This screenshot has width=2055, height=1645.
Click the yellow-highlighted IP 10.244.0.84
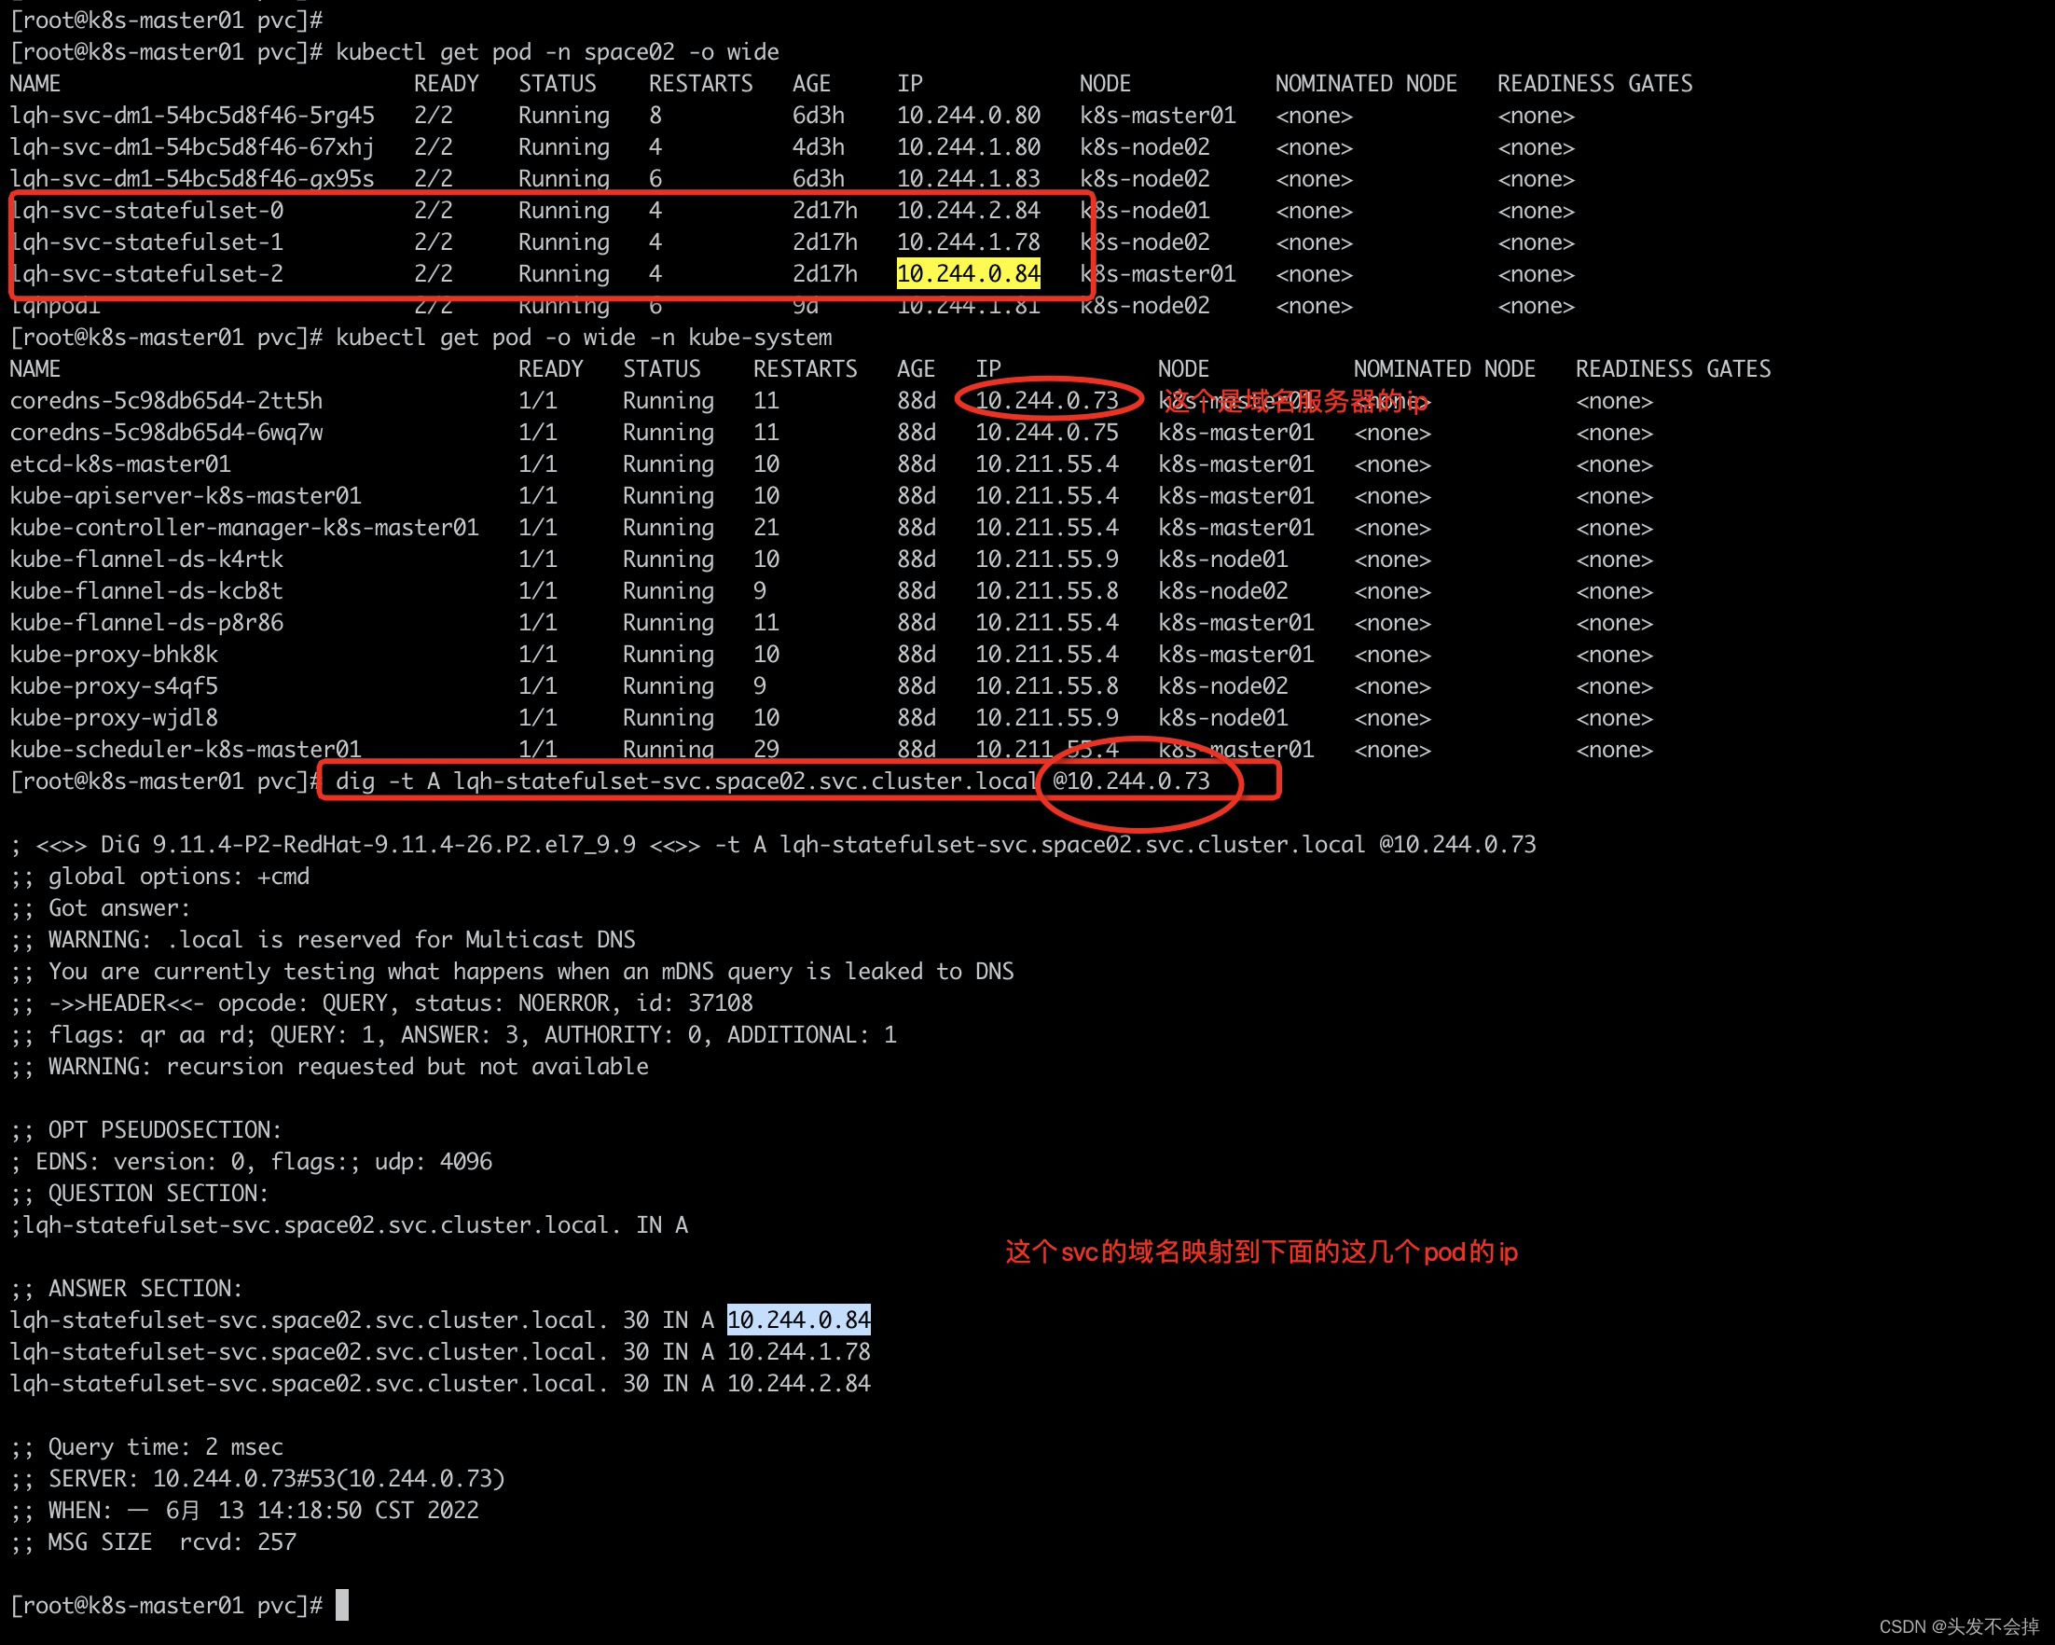(x=968, y=274)
